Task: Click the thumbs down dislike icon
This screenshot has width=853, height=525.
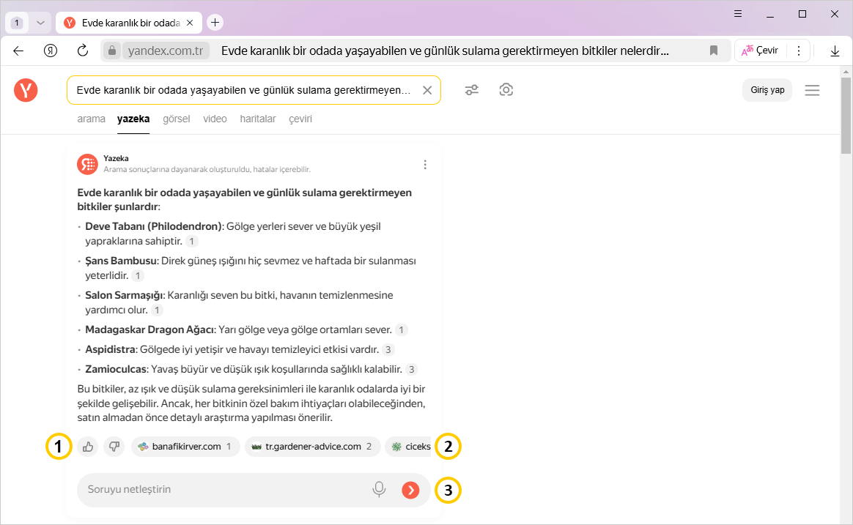Action: [x=114, y=447]
